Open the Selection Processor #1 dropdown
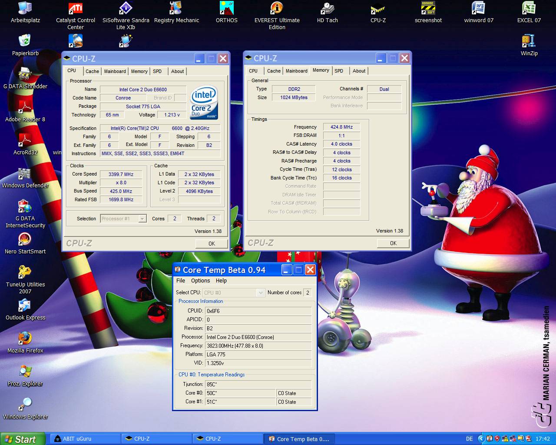 pyautogui.click(x=123, y=219)
